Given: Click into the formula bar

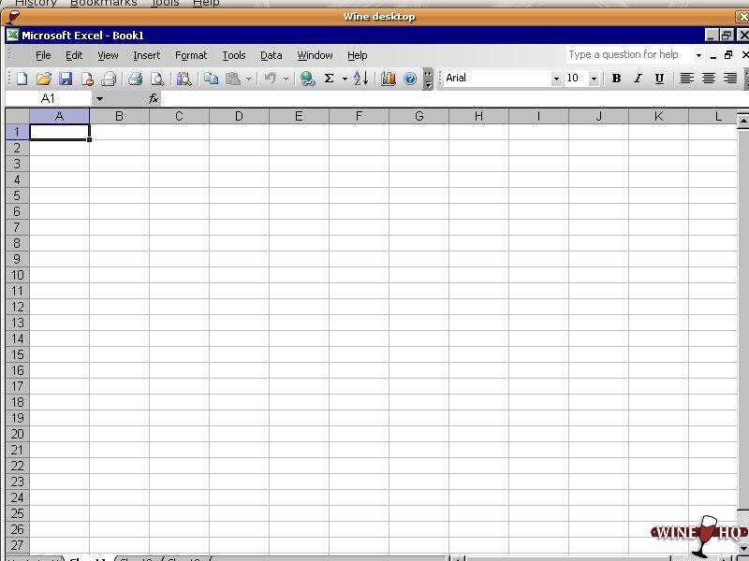Looking at the screenshot, I should [x=454, y=99].
